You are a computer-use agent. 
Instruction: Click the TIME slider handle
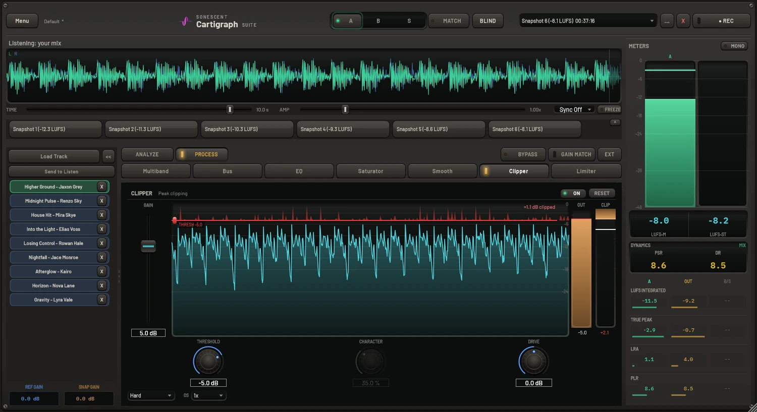point(230,109)
